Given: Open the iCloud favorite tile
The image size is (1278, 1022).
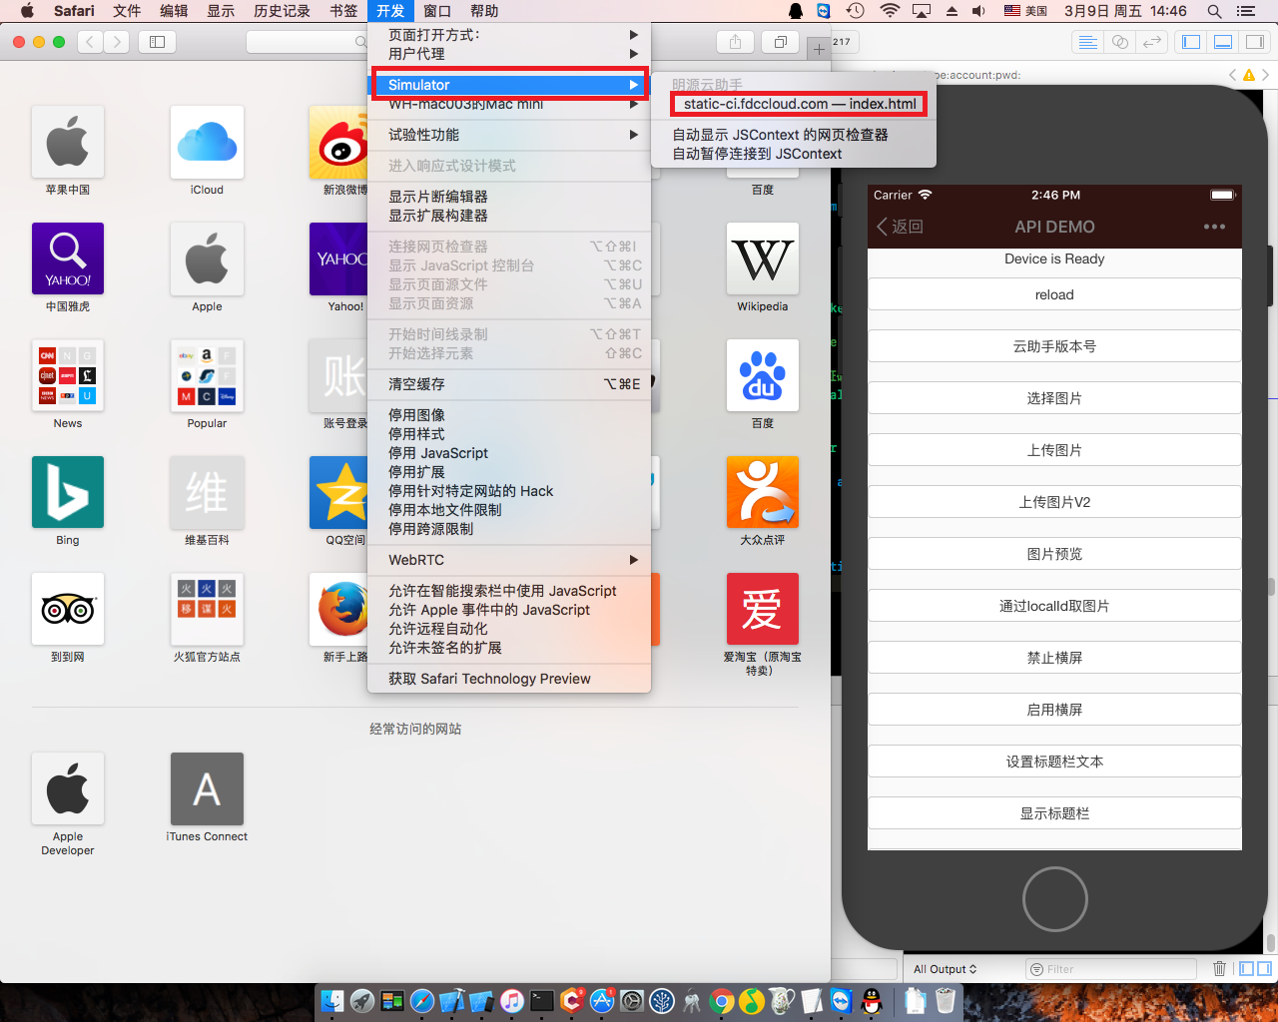Looking at the screenshot, I should click(x=207, y=142).
